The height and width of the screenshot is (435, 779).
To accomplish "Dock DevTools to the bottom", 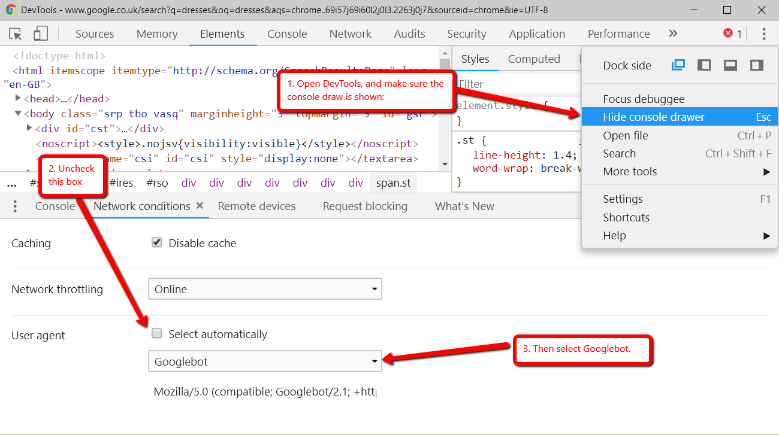I will click(x=730, y=65).
